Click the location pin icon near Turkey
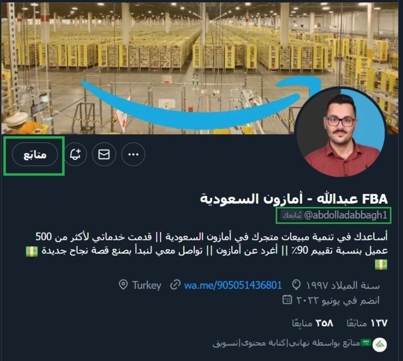Screen dimensions: 403x361 tap(123, 285)
